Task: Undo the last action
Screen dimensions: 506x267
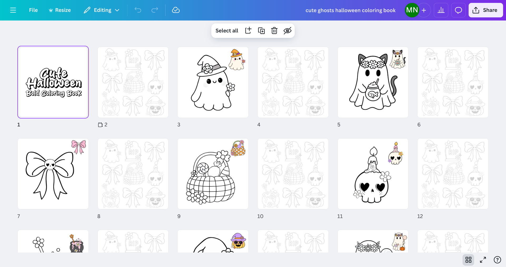Action: coord(138,10)
